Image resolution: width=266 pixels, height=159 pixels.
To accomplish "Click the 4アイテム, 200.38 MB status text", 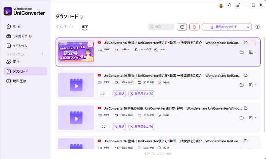I will click(x=158, y=154).
